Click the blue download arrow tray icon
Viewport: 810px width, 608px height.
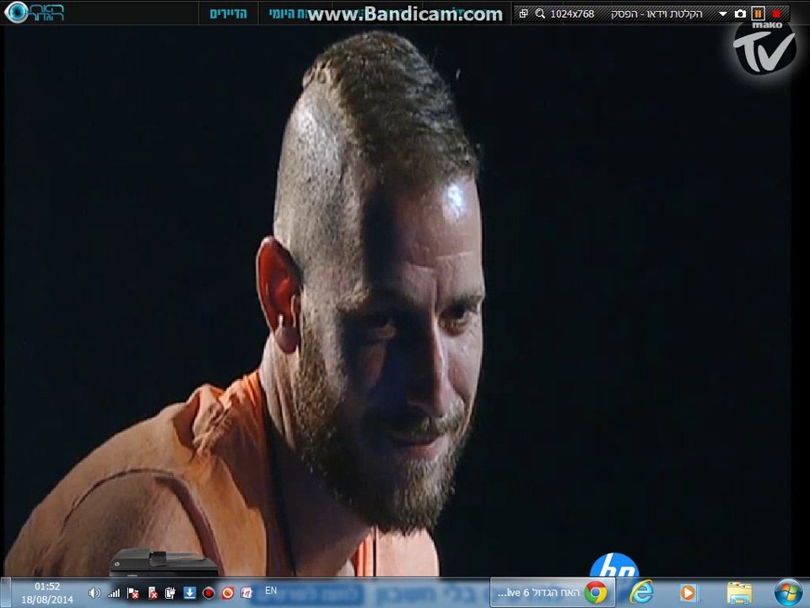tap(190, 593)
